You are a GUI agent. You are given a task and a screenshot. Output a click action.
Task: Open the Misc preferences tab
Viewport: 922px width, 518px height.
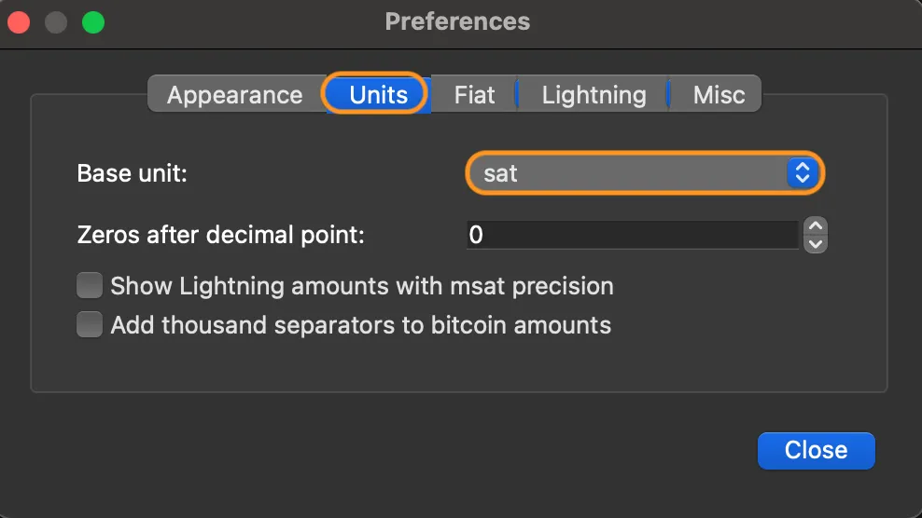719,95
